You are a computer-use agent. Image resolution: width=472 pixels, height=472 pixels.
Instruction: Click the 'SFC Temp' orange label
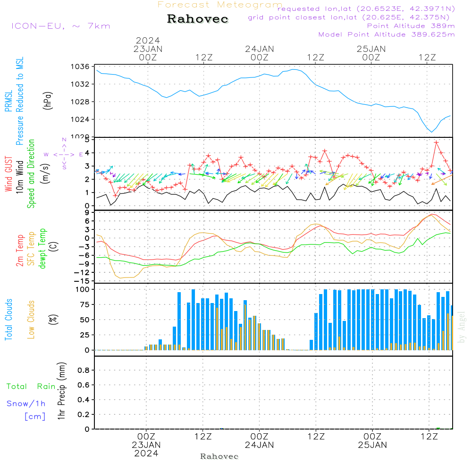click(x=31, y=249)
